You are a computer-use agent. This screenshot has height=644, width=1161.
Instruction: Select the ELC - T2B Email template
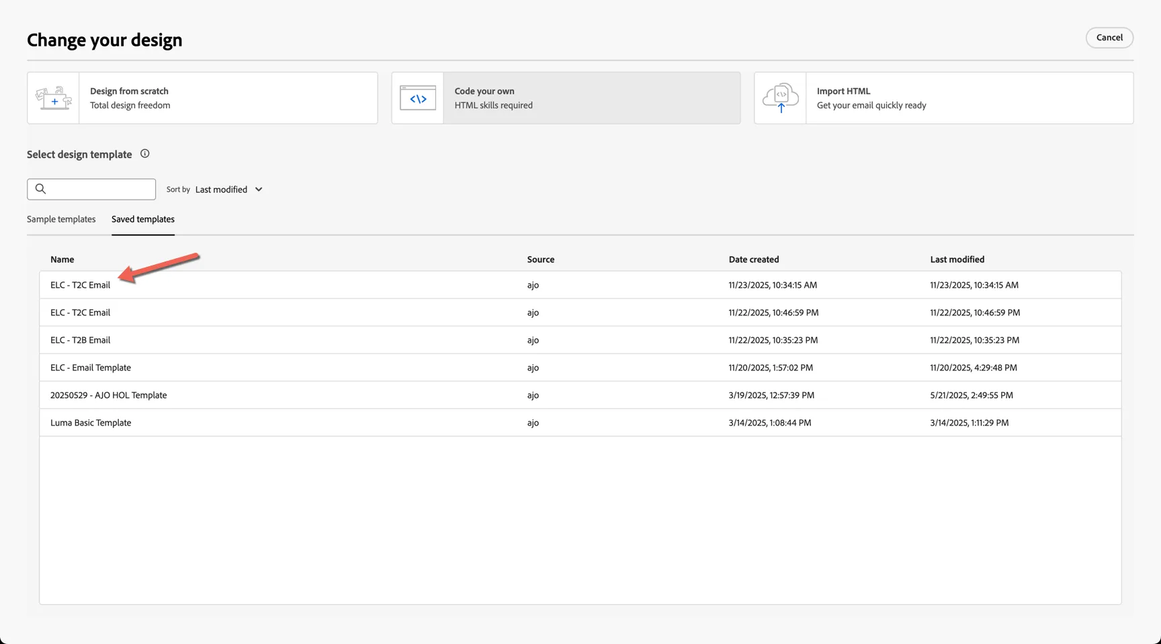tap(580, 340)
